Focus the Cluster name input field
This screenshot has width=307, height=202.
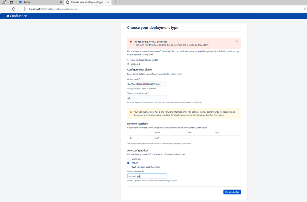click(x=147, y=84)
